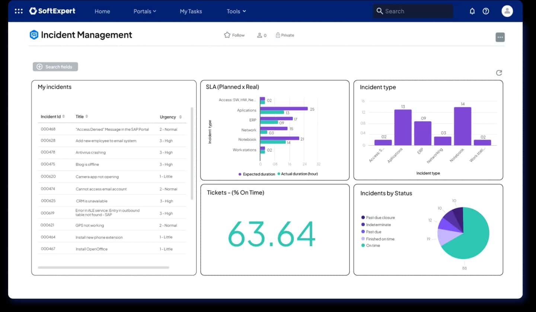Expand the Portals dropdown menu
This screenshot has height=312, width=536.
(x=145, y=11)
